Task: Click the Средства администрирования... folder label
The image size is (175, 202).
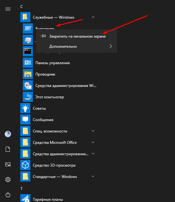Action: coord(61,154)
